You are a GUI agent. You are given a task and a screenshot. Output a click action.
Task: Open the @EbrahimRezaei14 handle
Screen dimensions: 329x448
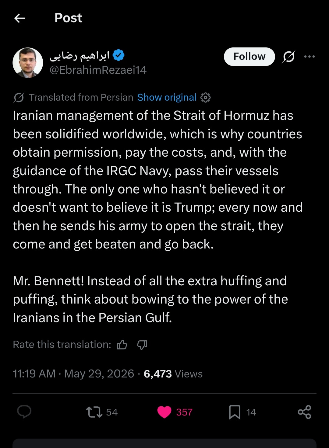pos(98,70)
